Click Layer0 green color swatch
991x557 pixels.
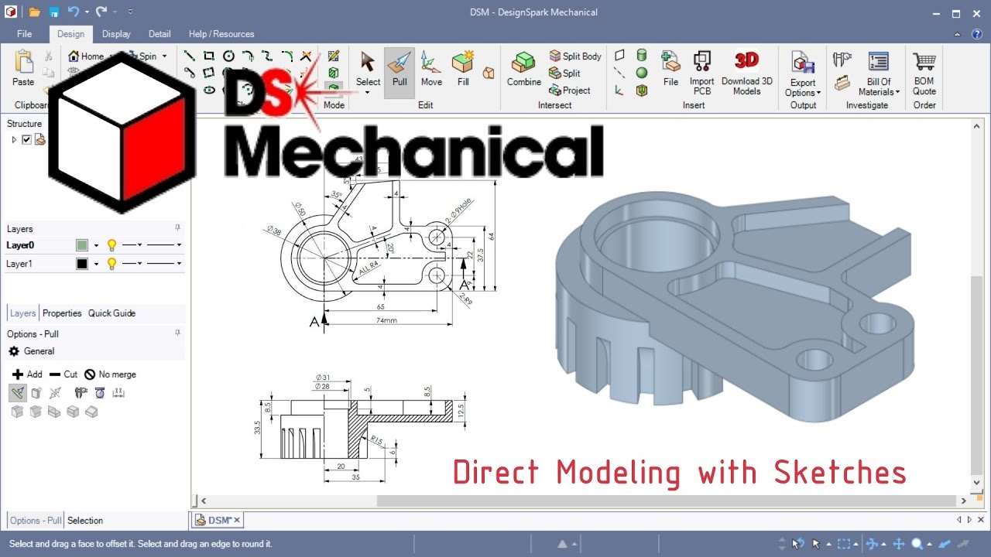(82, 245)
